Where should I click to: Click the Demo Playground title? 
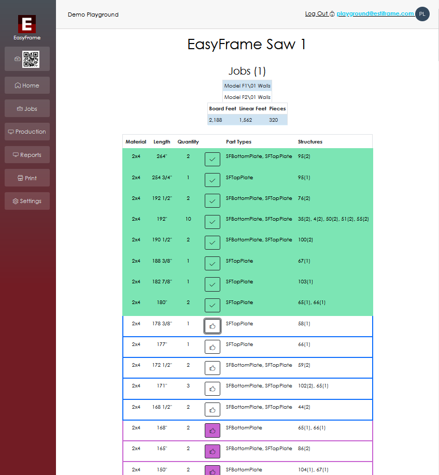tap(93, 15)
